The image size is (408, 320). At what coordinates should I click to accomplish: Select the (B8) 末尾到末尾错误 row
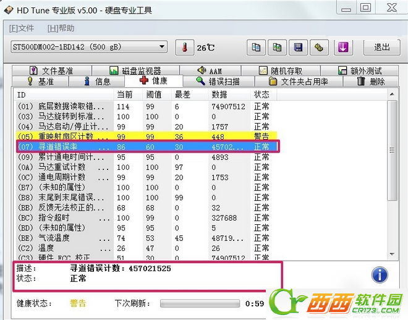point(147,198)
